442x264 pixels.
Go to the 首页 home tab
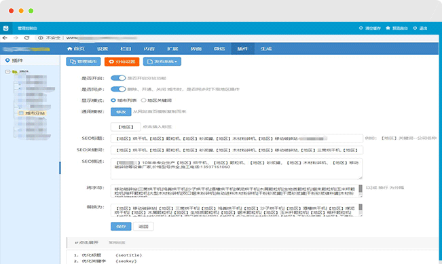point(76,49)
